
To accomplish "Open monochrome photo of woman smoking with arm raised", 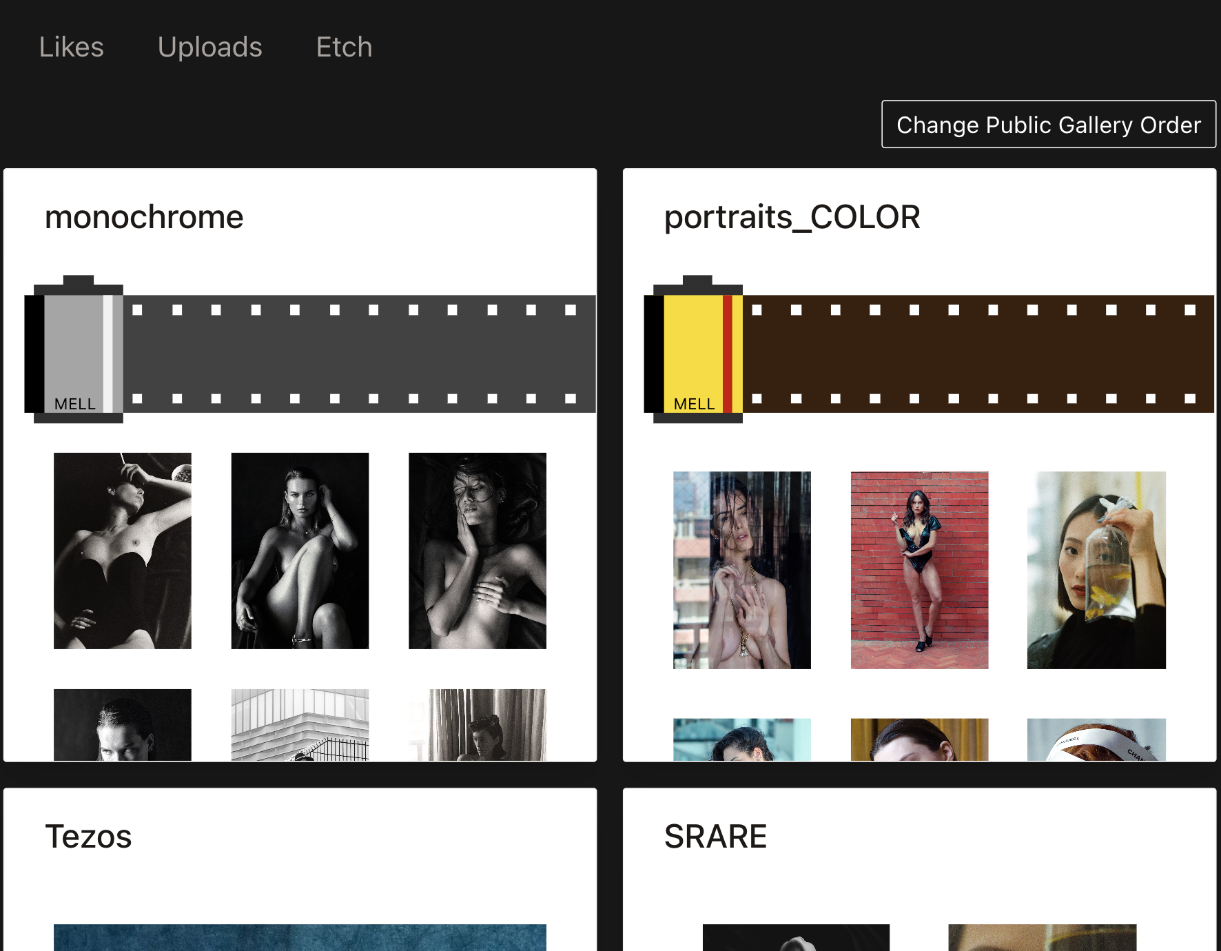I will (x=123, y=551).
